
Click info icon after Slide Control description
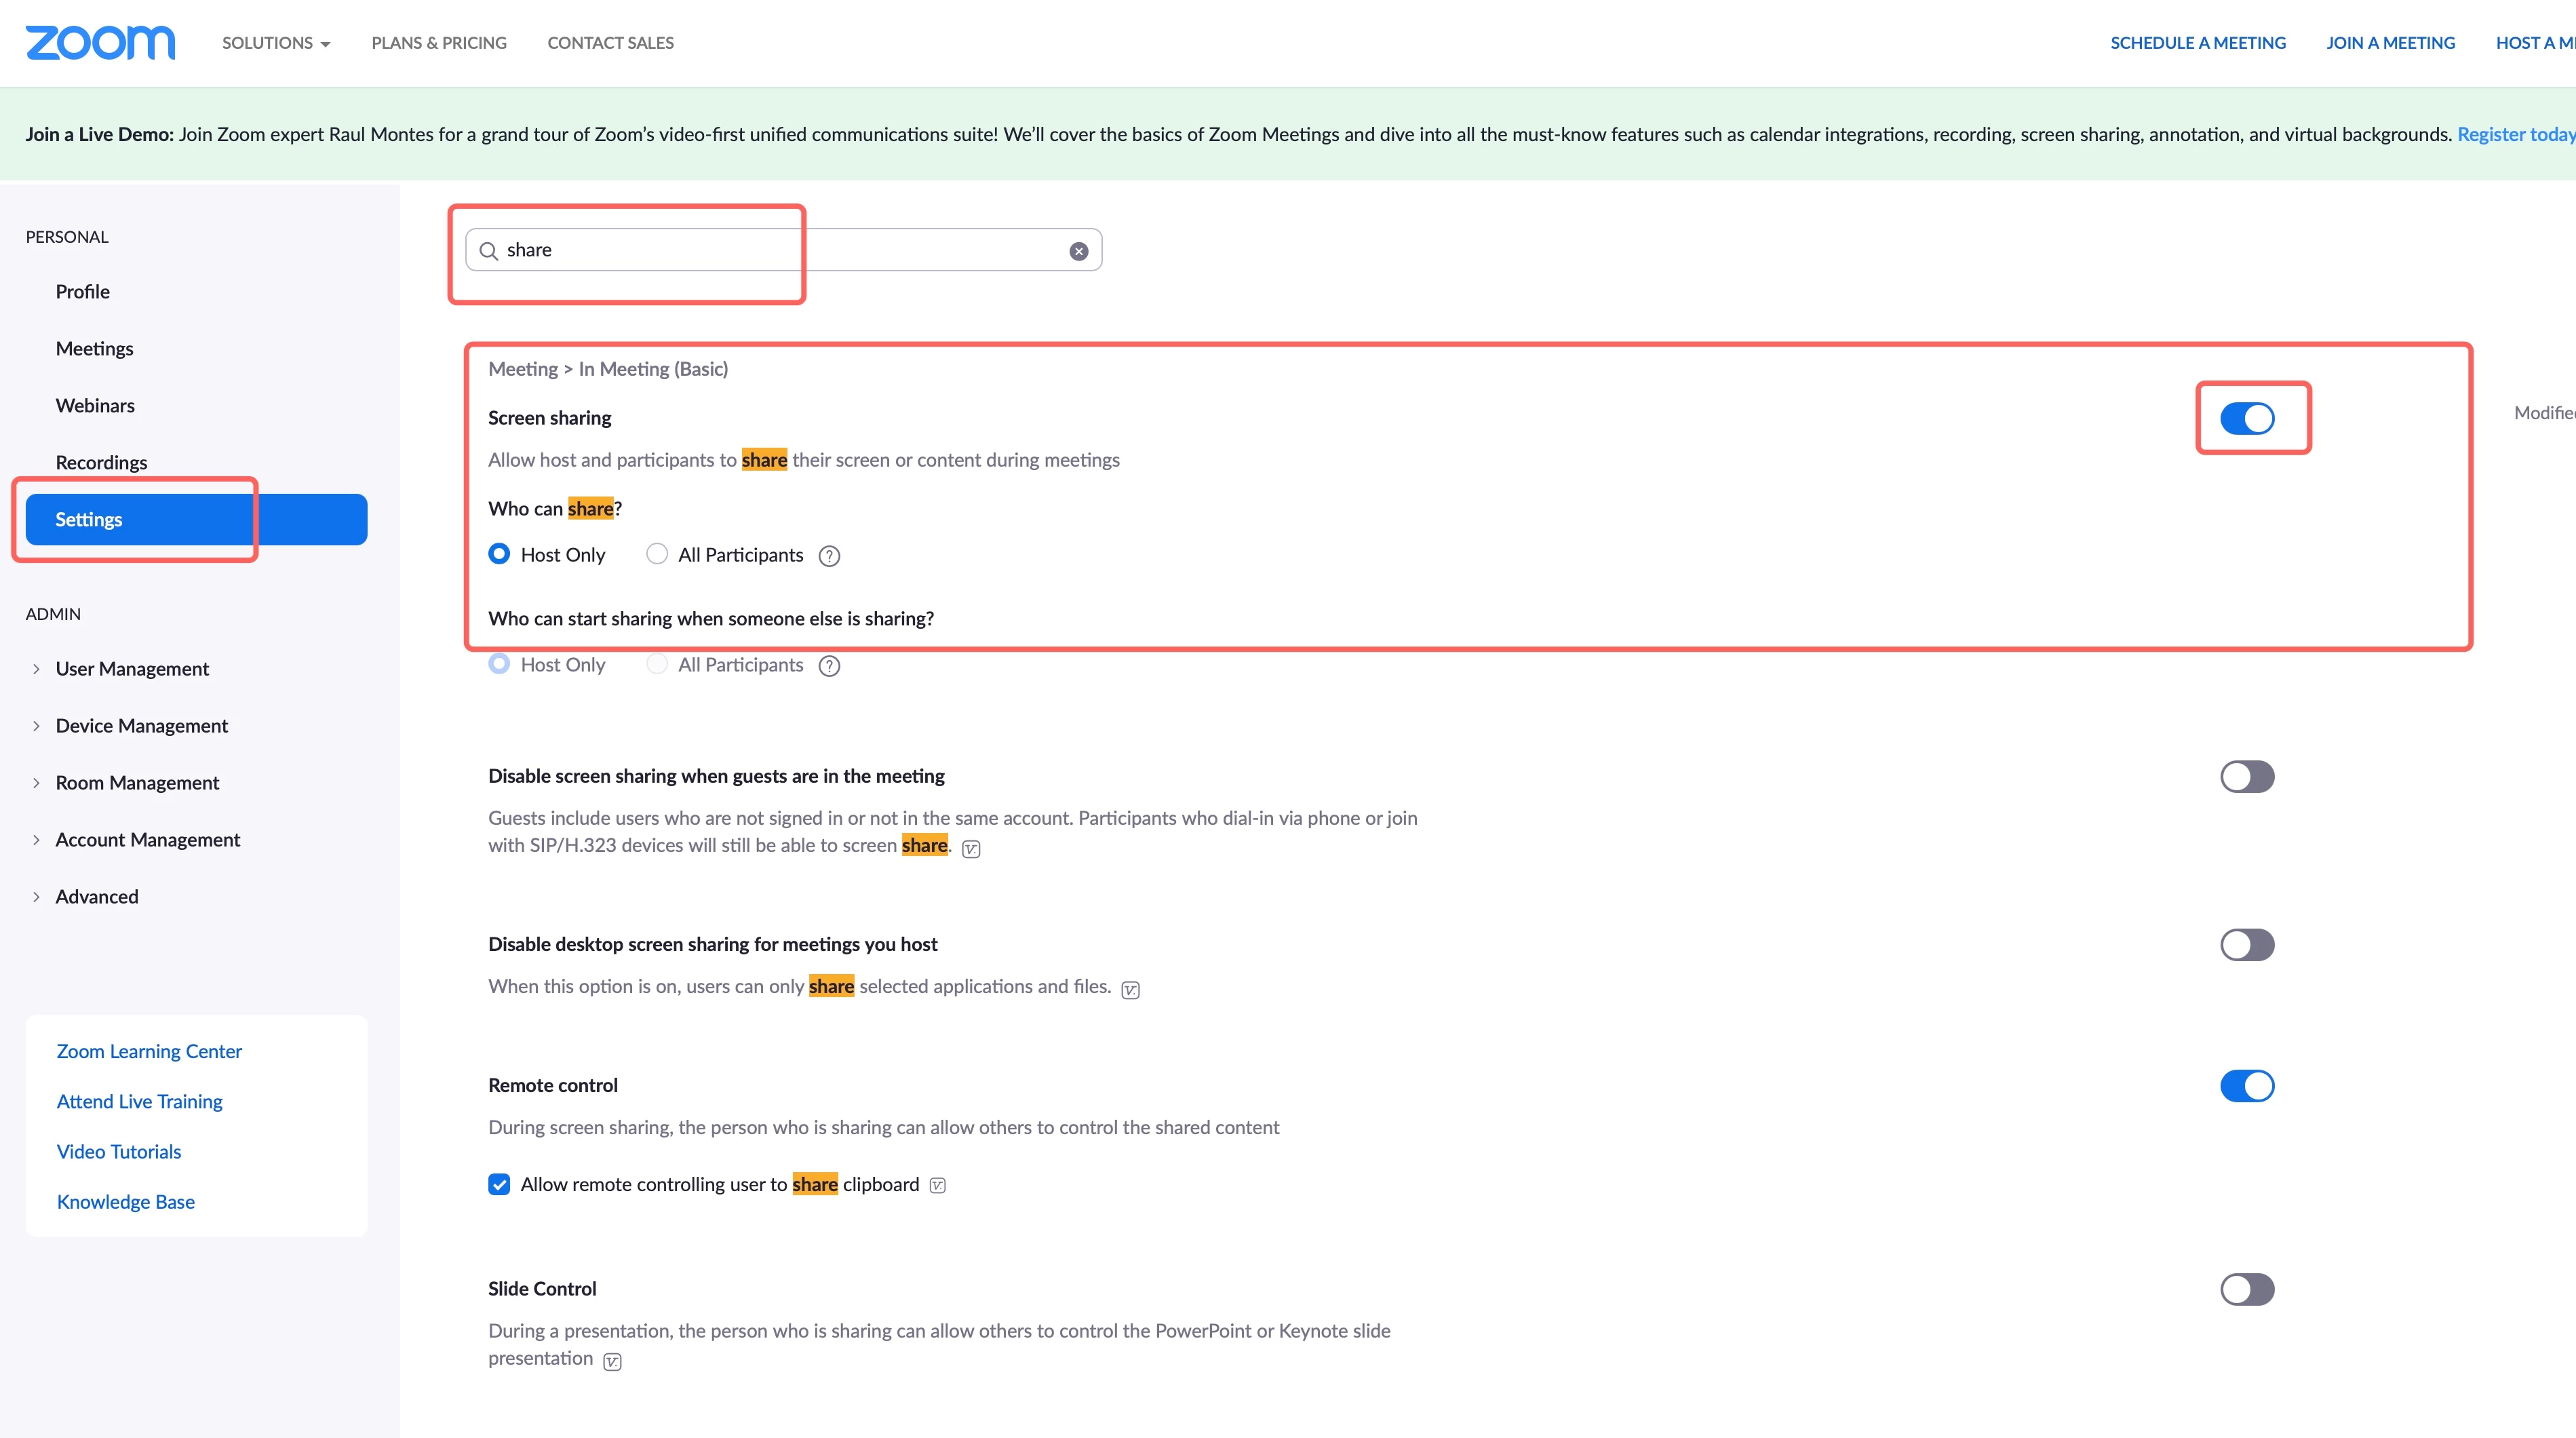[x=612, y=1361]
